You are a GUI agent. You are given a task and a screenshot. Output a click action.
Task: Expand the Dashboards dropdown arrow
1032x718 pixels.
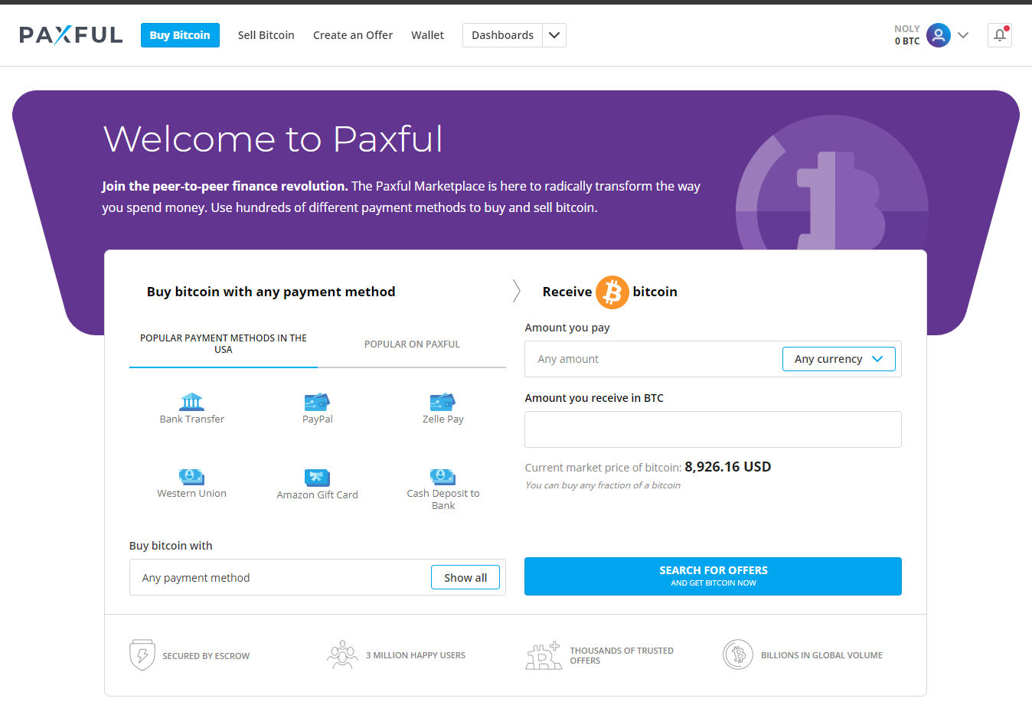tap(554, 35)
